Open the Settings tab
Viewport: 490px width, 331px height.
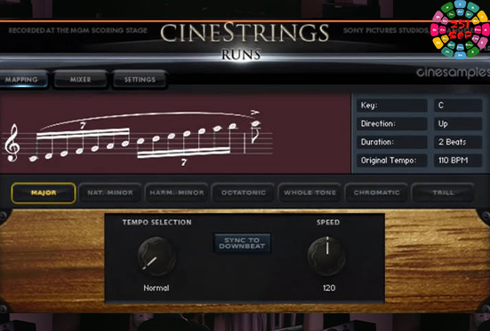click(x=140, y=80)
